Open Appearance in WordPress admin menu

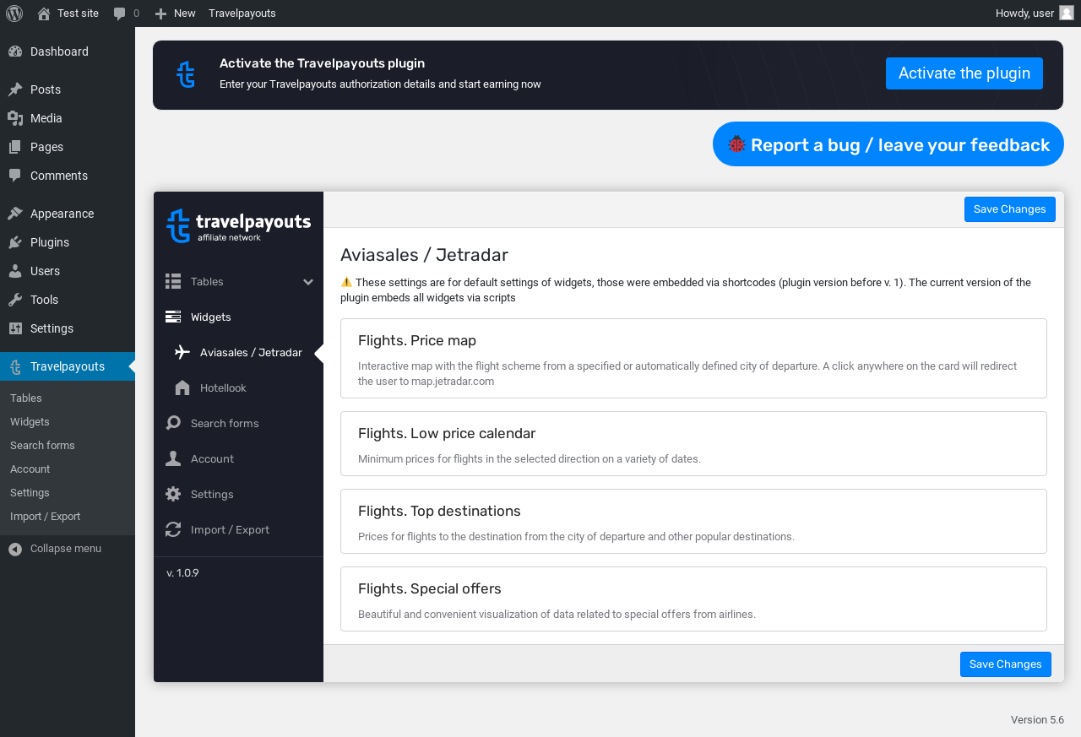tap(62, 214)
